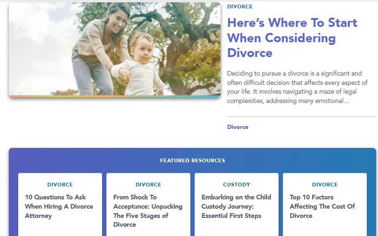Open '10 Questions To Ask When Hiring A Divorce Attorney'
Screen dimensions: 378x236
(x=59, y=206)
